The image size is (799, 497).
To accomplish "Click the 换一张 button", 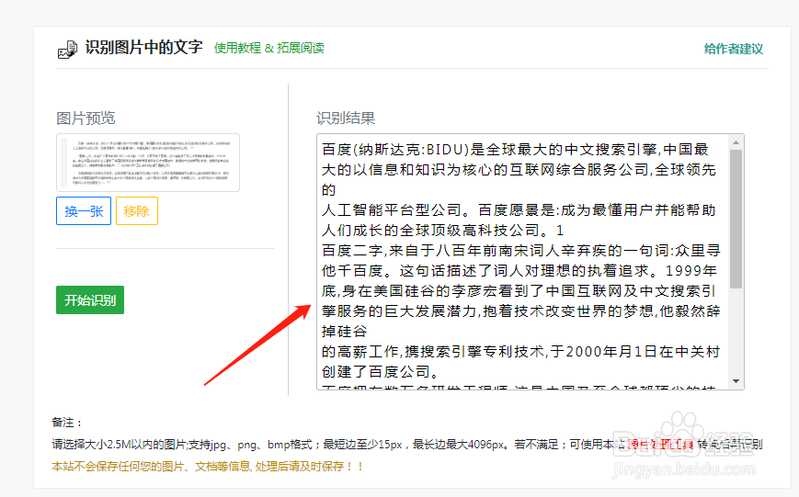I will (x=84, y=210).
